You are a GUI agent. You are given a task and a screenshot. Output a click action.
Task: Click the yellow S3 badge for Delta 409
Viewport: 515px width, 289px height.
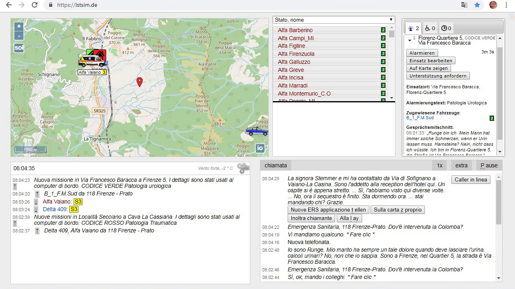74,209
